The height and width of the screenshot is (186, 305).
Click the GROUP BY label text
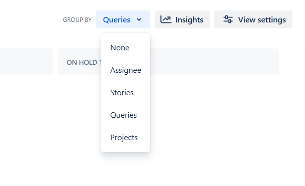[77, 20]
